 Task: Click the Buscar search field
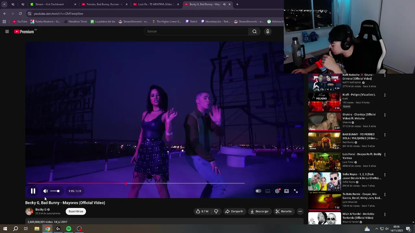pos(196,31)
